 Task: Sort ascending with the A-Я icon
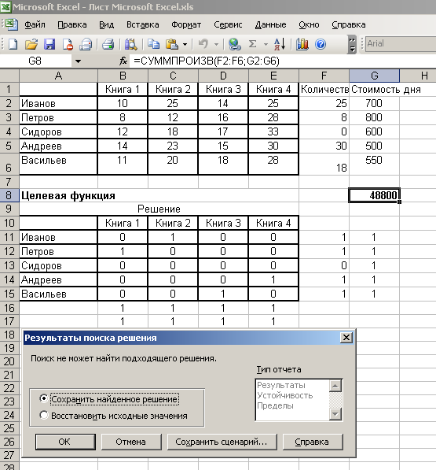pos(280,44)
